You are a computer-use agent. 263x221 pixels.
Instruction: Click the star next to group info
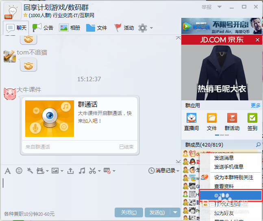(25, 15)
